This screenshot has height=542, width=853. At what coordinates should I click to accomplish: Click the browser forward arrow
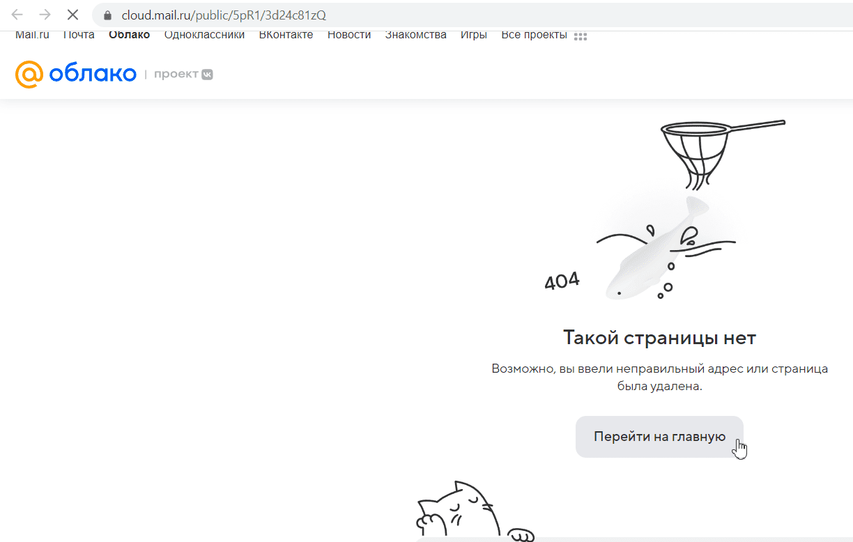click(x=45, y=15)
